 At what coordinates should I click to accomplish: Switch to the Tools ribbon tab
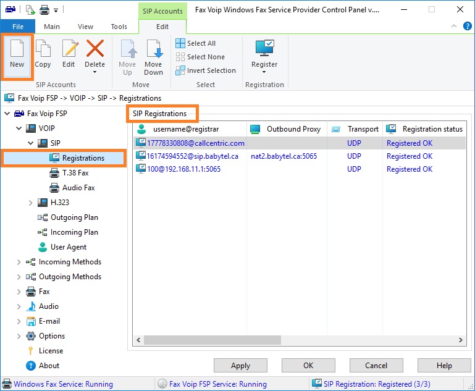pyautogui.click(x=119, y=27)
